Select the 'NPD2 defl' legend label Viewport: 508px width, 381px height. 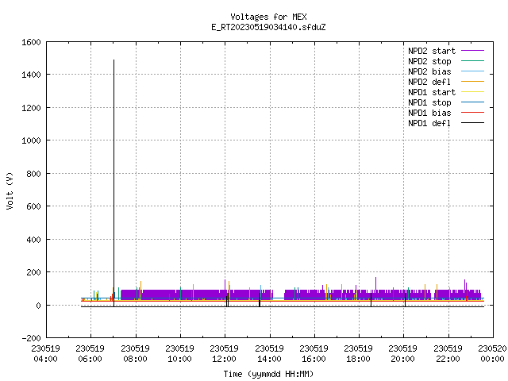tap(429, 82)
